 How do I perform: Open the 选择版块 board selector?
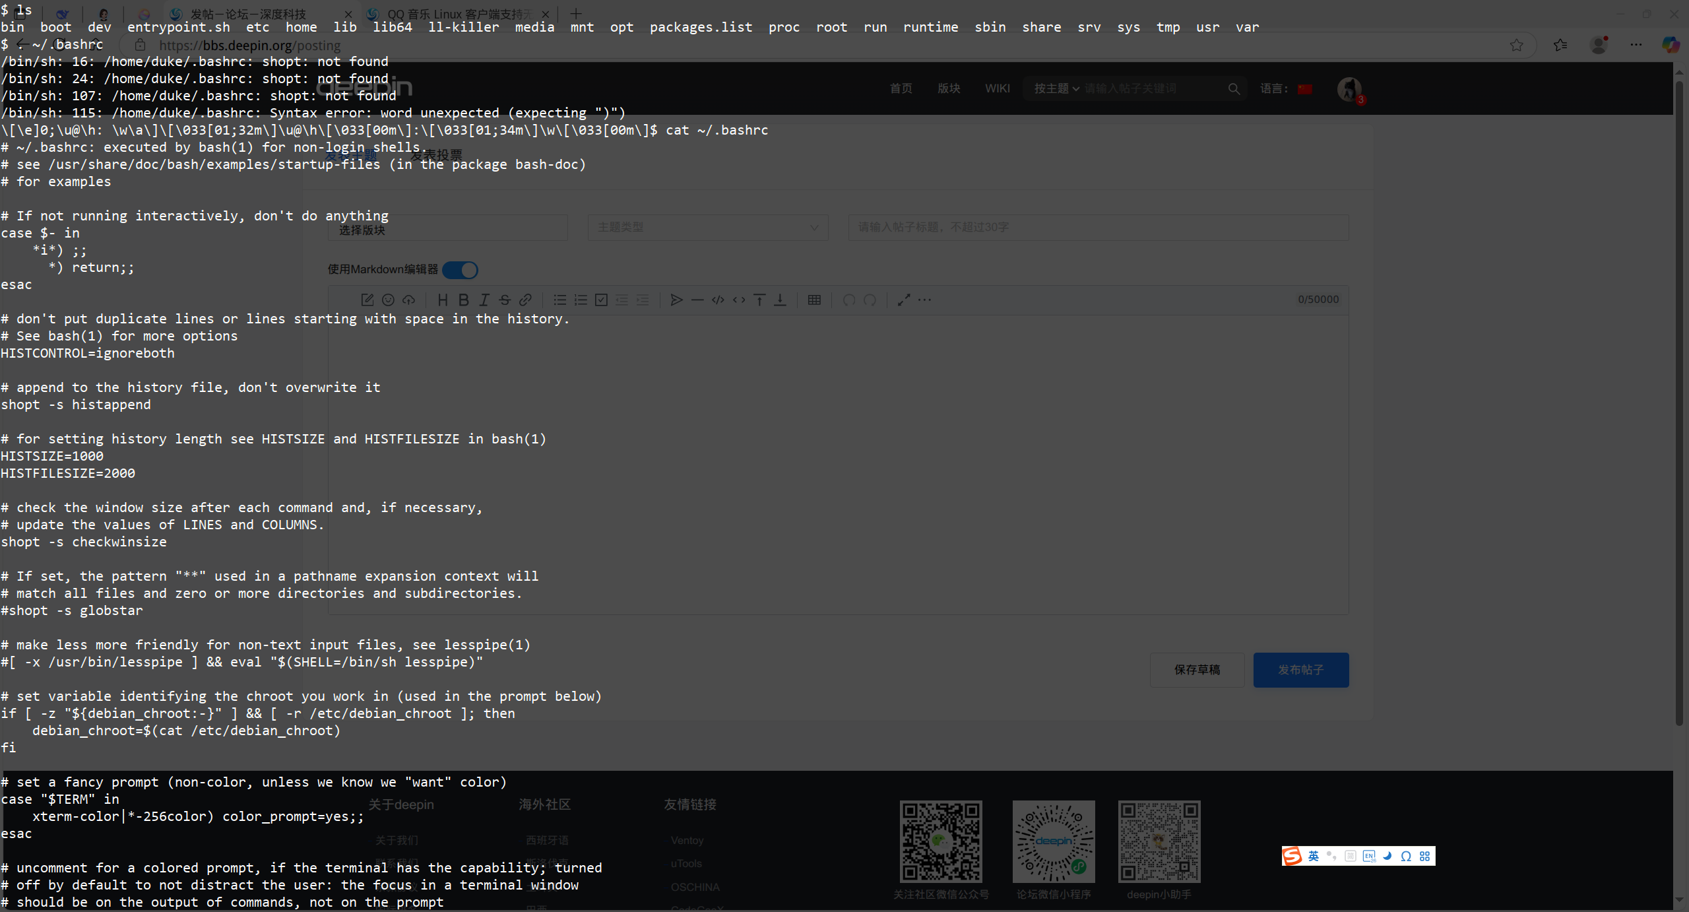point(448,228)
